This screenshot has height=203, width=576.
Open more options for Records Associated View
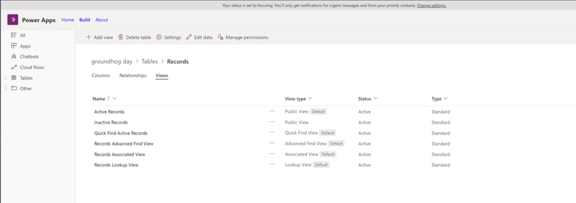click(272, 154)
